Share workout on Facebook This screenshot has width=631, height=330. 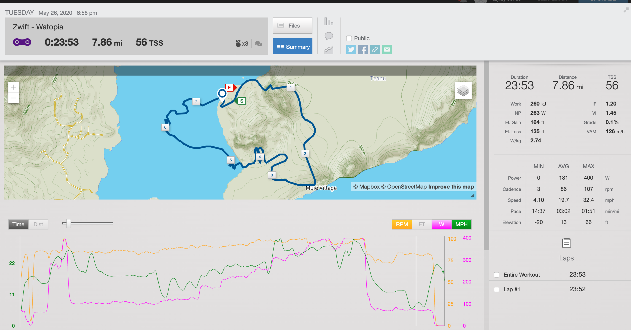tap(363, 50)
